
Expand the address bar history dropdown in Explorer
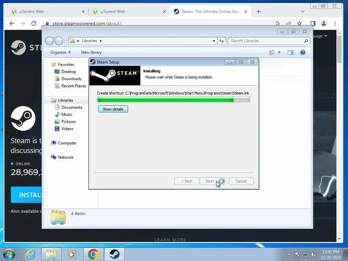214,41
